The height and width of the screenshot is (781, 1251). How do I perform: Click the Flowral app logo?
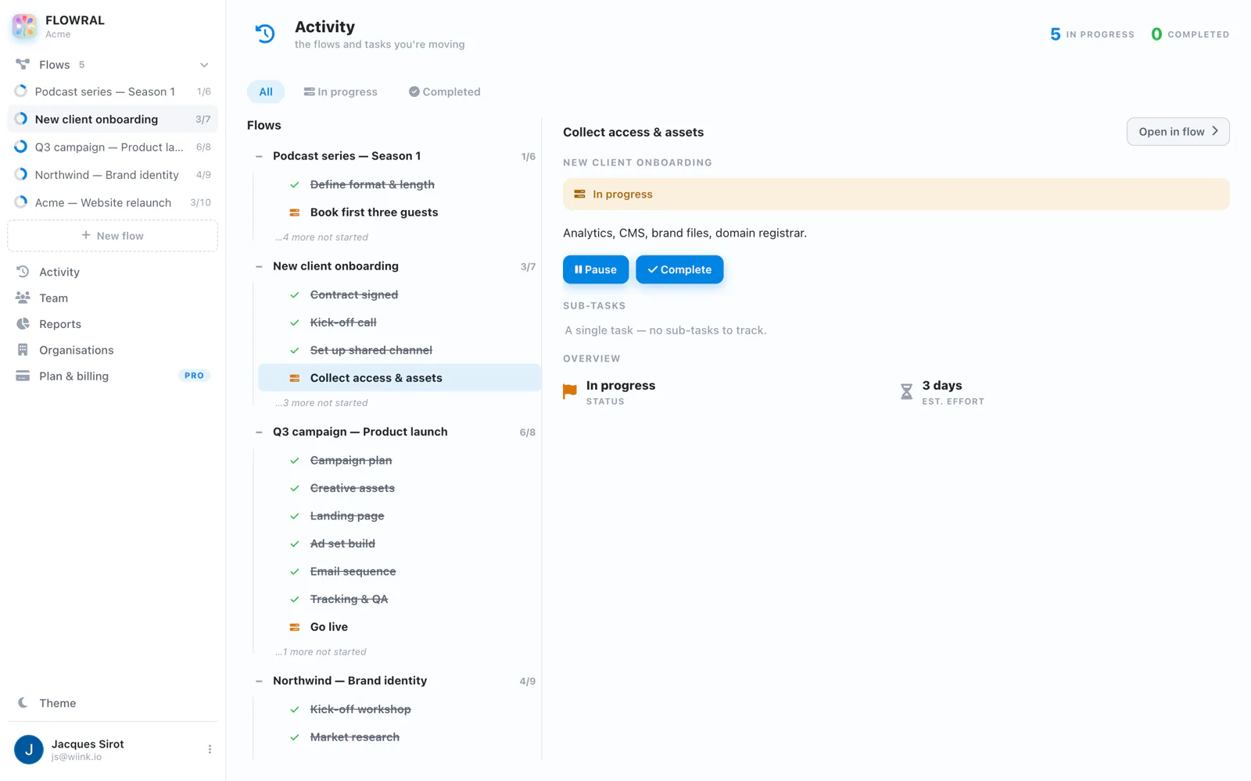(x=24, y=26)
